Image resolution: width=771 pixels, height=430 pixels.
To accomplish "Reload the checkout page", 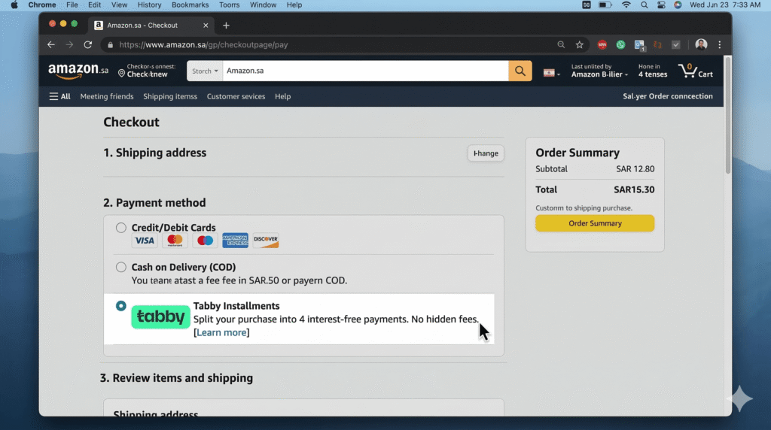I will click(88, 44).
